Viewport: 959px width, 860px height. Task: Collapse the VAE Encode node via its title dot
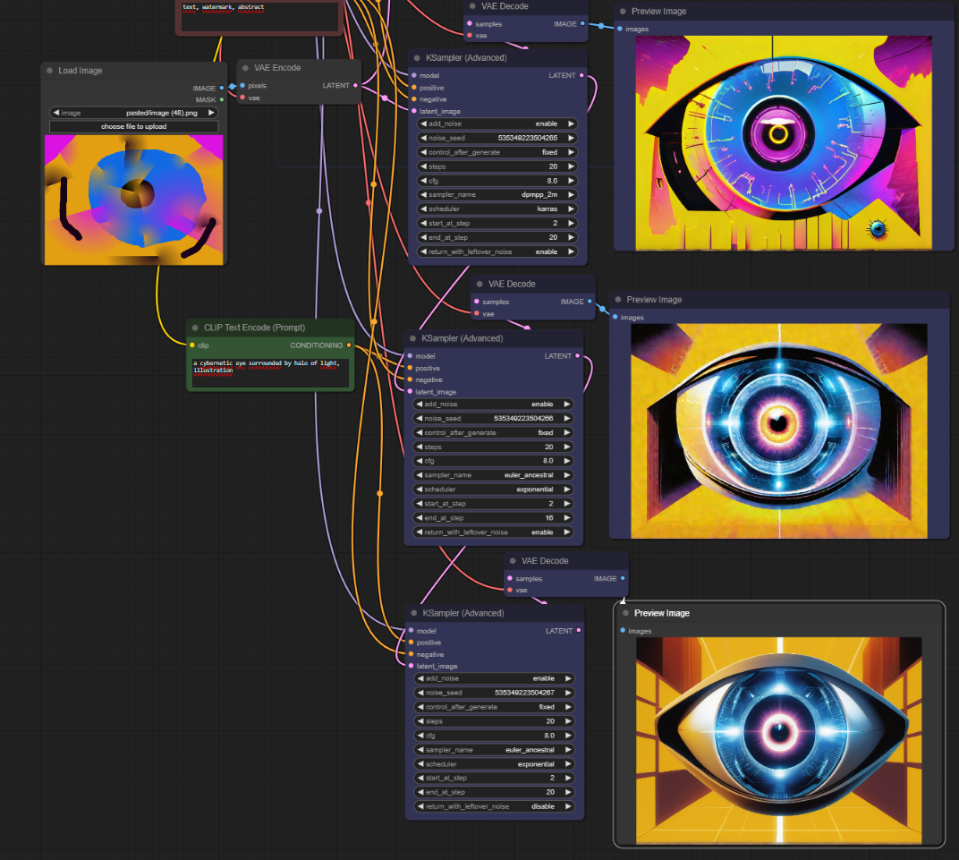[246, 68]
